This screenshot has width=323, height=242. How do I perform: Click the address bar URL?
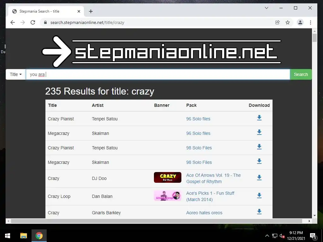coord(87,22)
